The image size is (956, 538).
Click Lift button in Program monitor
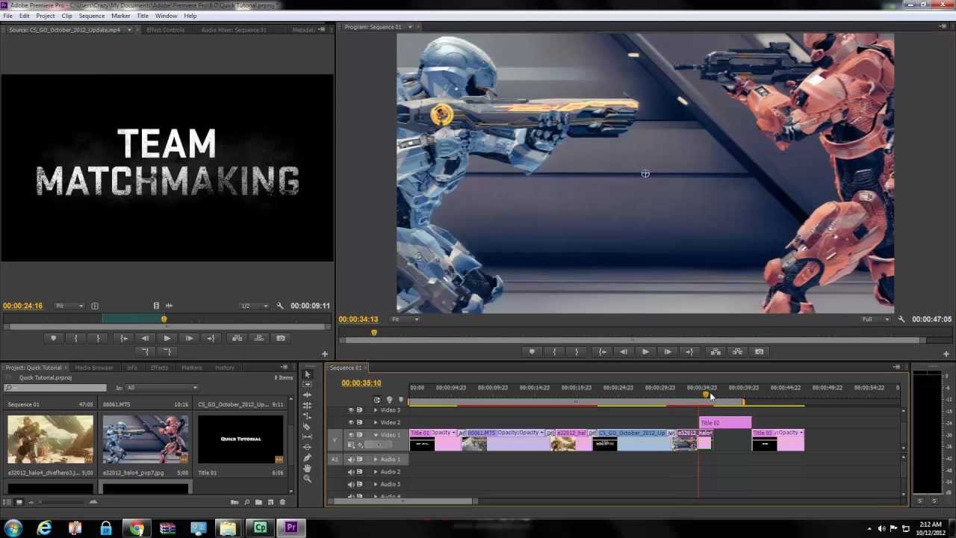tap(716, 352)
